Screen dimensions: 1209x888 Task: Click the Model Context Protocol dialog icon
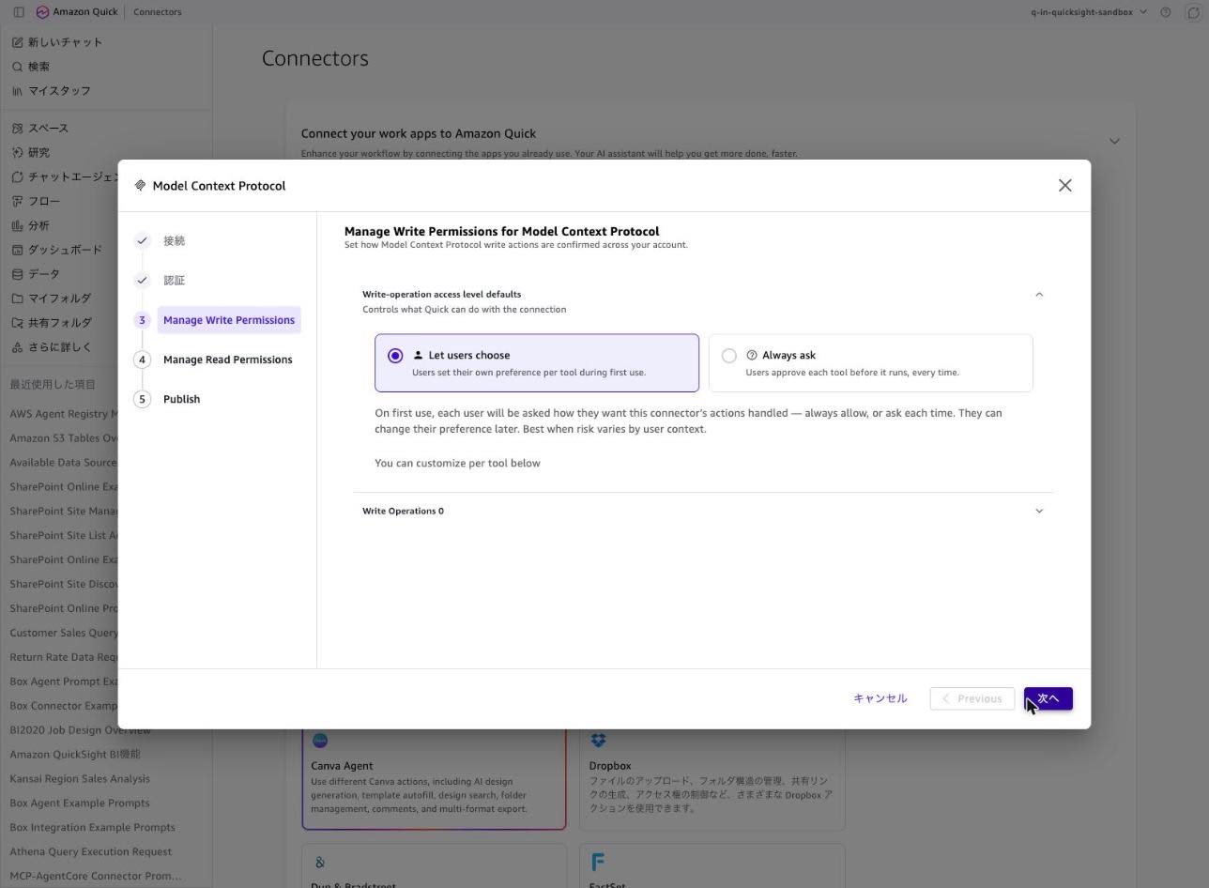[140, 186]
